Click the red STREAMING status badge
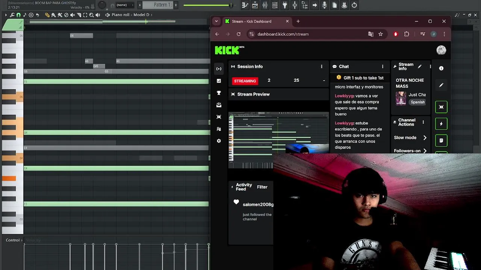The image size is (481, 270). pos(245,81)
